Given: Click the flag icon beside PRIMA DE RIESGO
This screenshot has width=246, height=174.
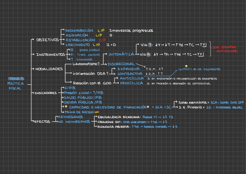Looking at the screenshot, I should tap(97, 112).
